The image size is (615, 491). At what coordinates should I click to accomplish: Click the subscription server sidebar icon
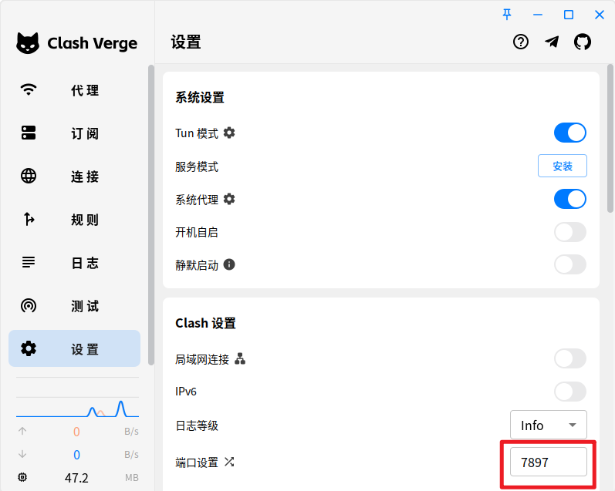point(29,133)
